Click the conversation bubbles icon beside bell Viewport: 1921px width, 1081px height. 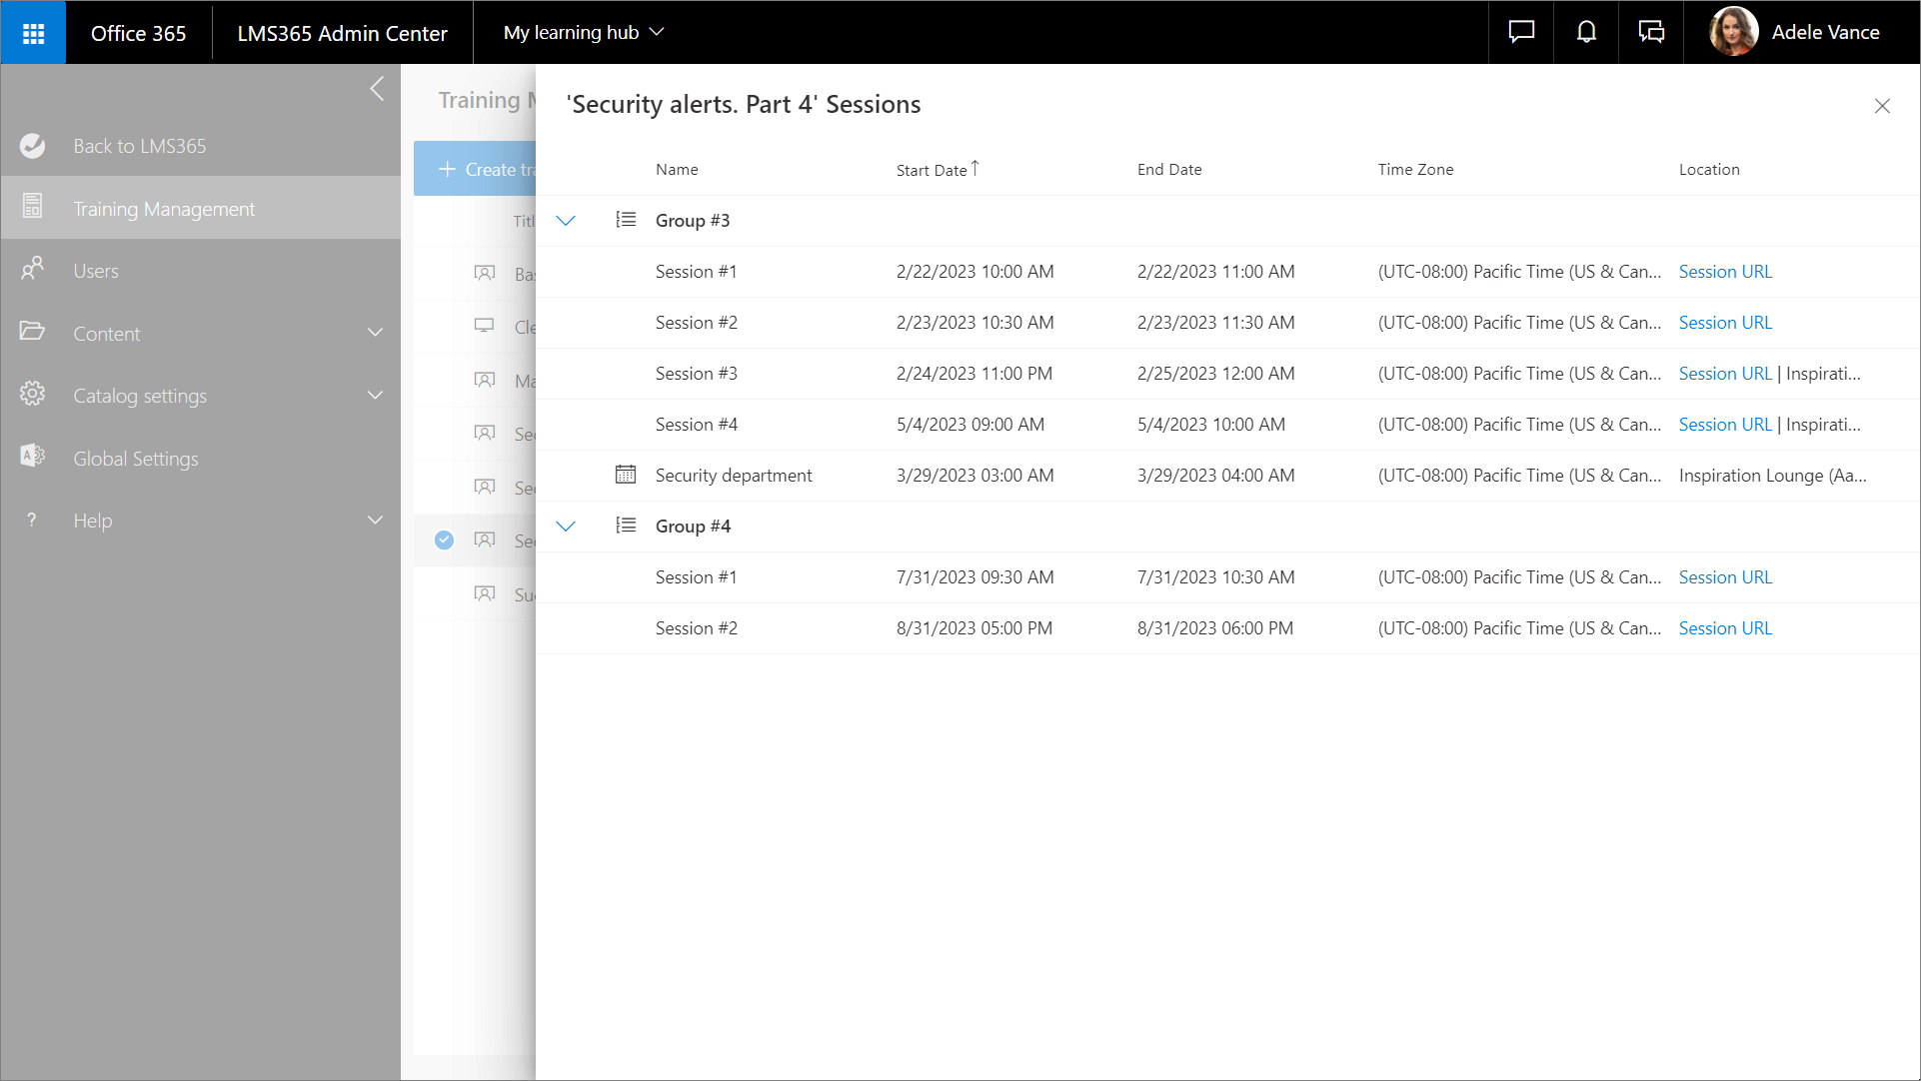tap(1651, 33)
